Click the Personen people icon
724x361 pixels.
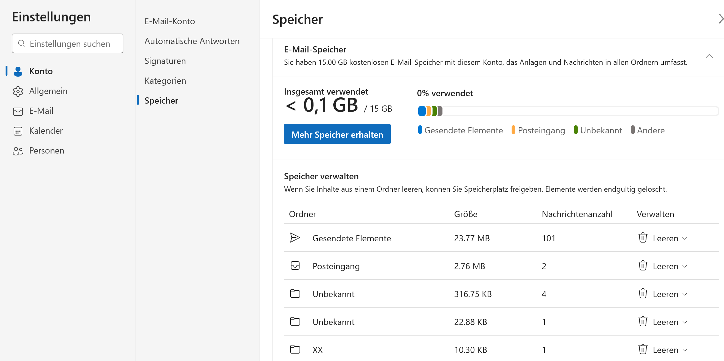[18, 151]
